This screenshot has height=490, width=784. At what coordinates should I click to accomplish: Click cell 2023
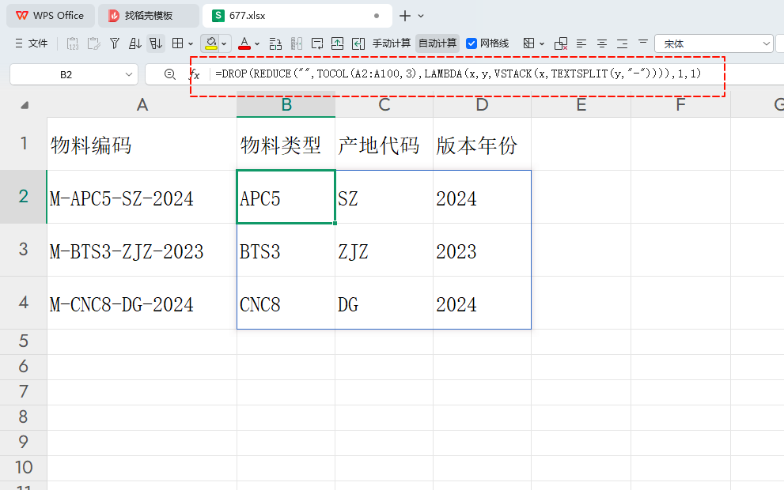(482, 250)
